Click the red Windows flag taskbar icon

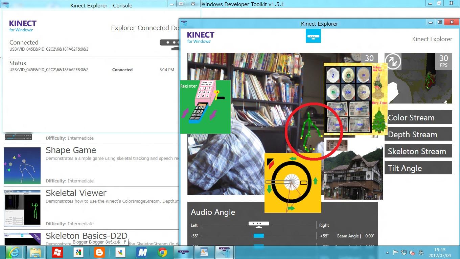click(x=57, y=252)
